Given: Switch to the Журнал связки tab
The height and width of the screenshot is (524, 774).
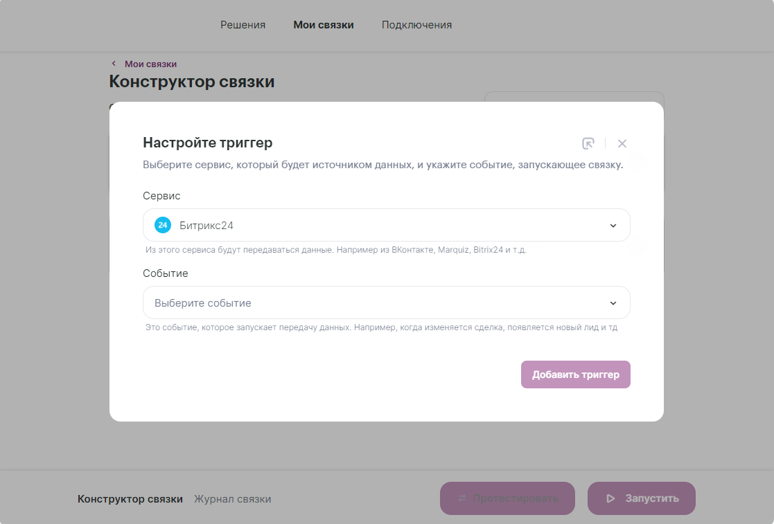Looking at the screenshot, I should (232, 499).
